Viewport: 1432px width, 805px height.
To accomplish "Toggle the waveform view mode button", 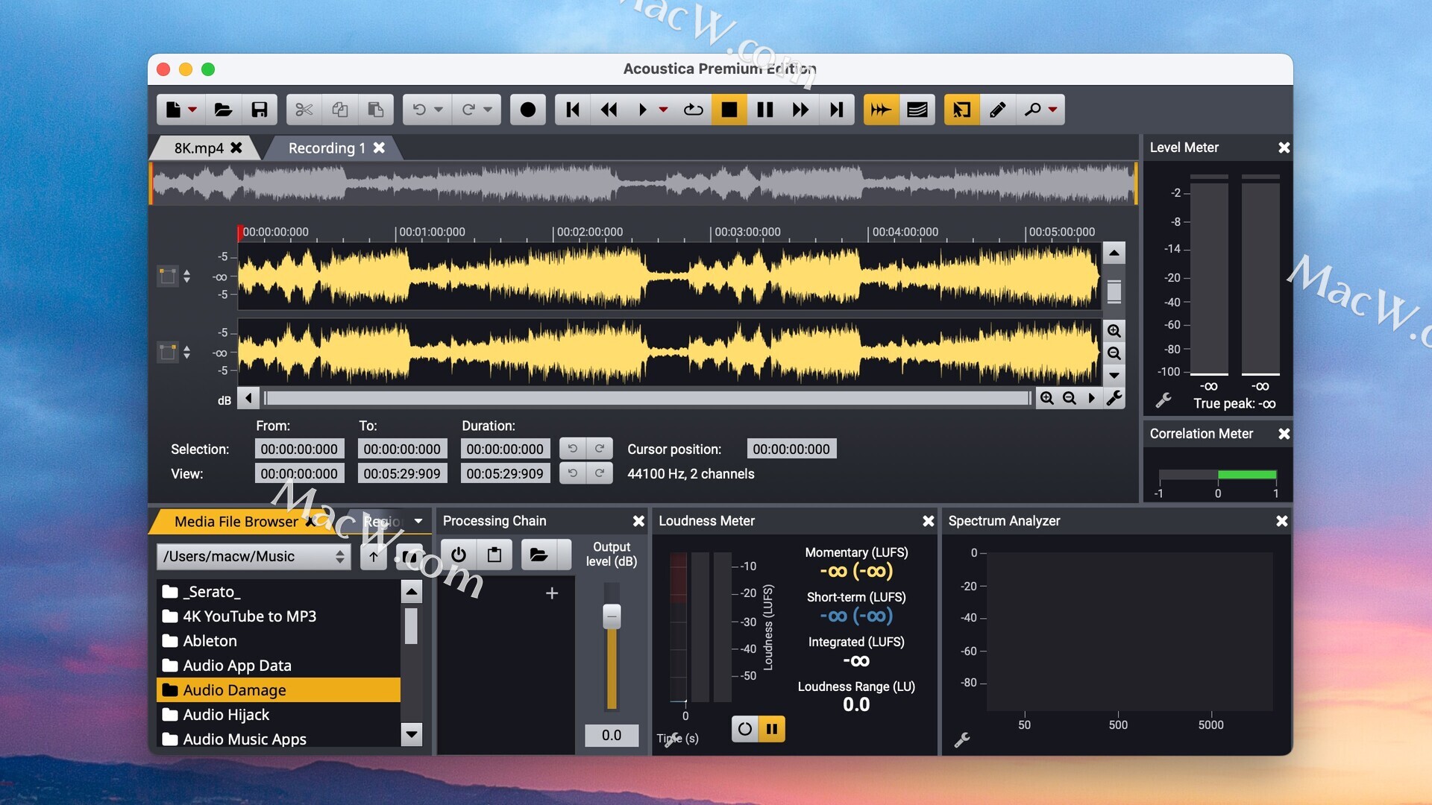I will click(x=881, y=110).
